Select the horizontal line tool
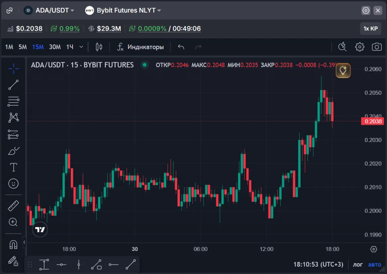Screen dimensions: 387x274 tap(62, 265)
